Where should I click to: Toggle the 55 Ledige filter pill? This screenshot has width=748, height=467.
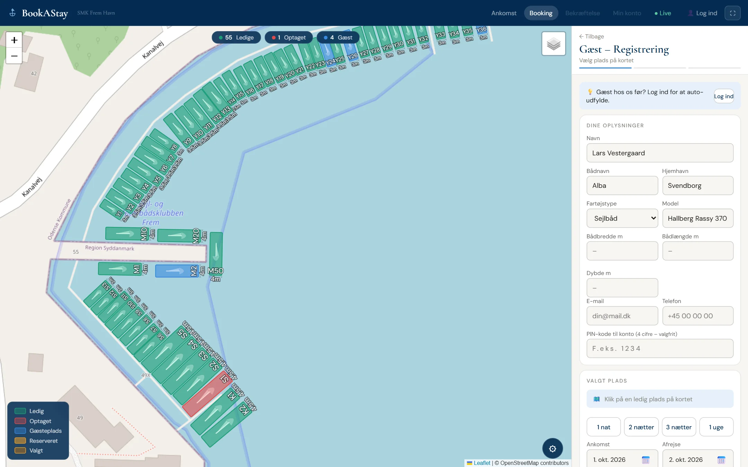pyautogui.click(x=236, y=37)
